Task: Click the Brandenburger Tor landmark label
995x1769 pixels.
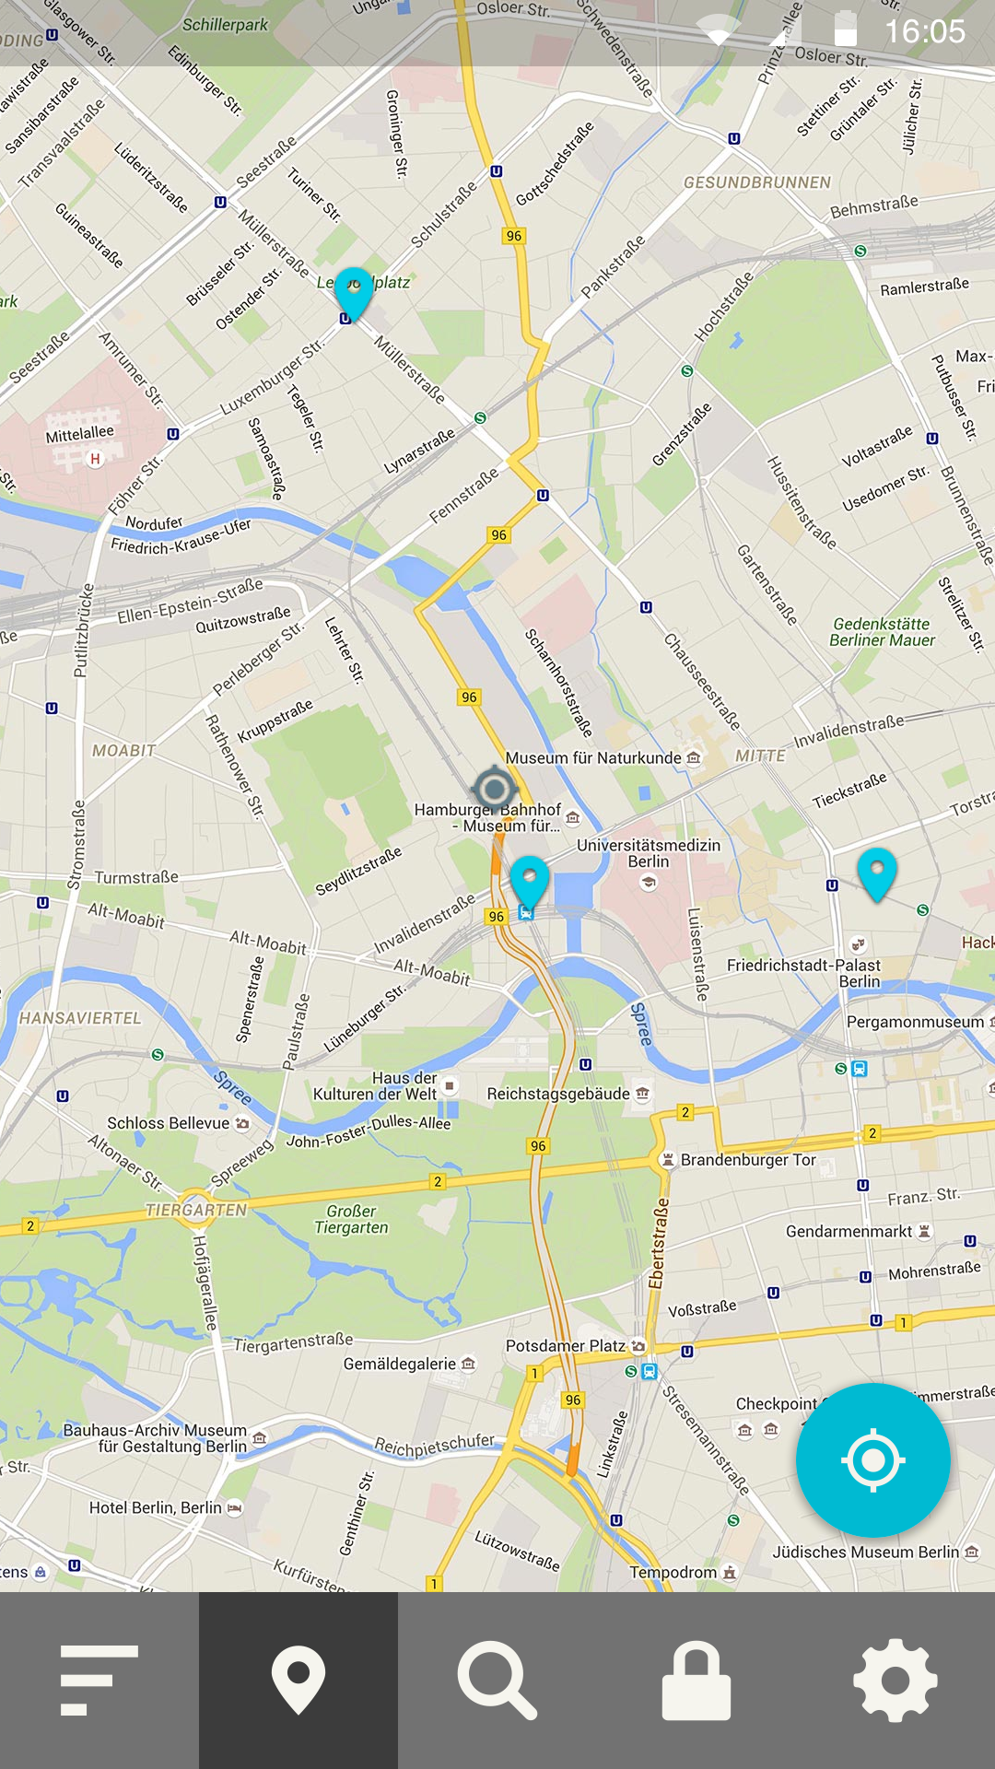Action: pyautogui.click(x=748, y=1160)
